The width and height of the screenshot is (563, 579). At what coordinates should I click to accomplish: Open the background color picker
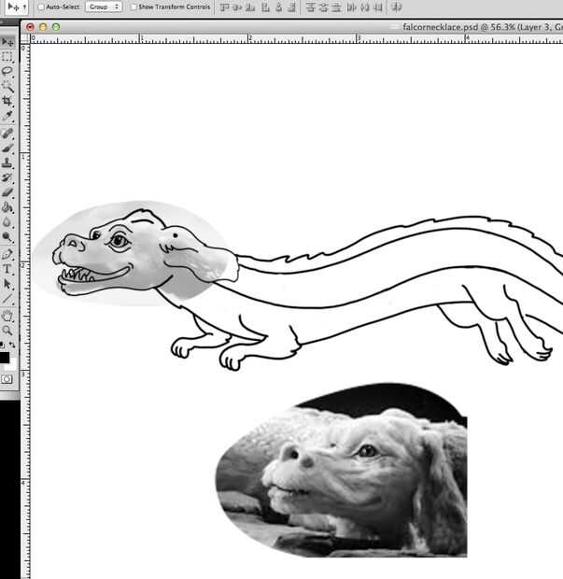point(12,365)
